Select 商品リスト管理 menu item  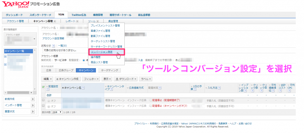click(x=99, y=62)
